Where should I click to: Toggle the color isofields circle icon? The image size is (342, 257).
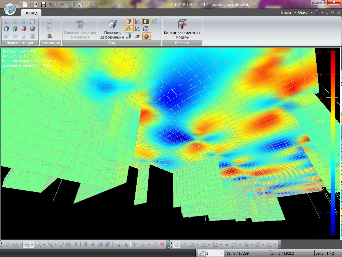tap(146, 36)
